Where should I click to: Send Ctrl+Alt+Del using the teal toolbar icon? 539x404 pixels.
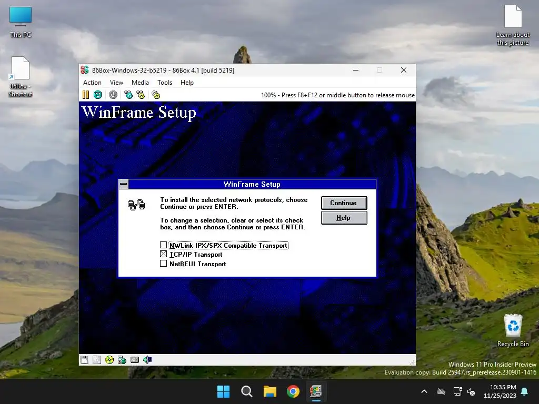coord(128,95)
